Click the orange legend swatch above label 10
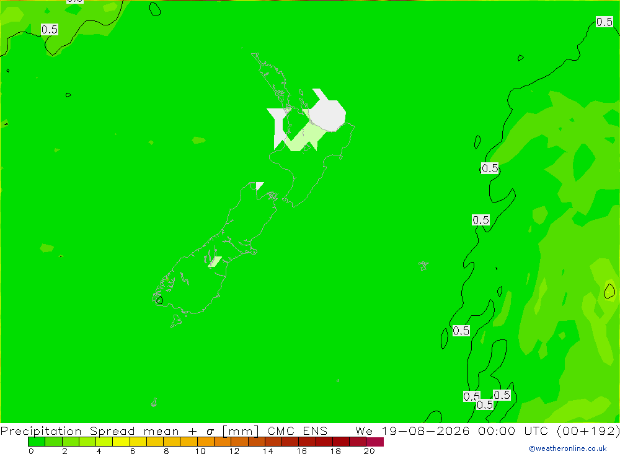620x454 pixels. coord(206,442)
